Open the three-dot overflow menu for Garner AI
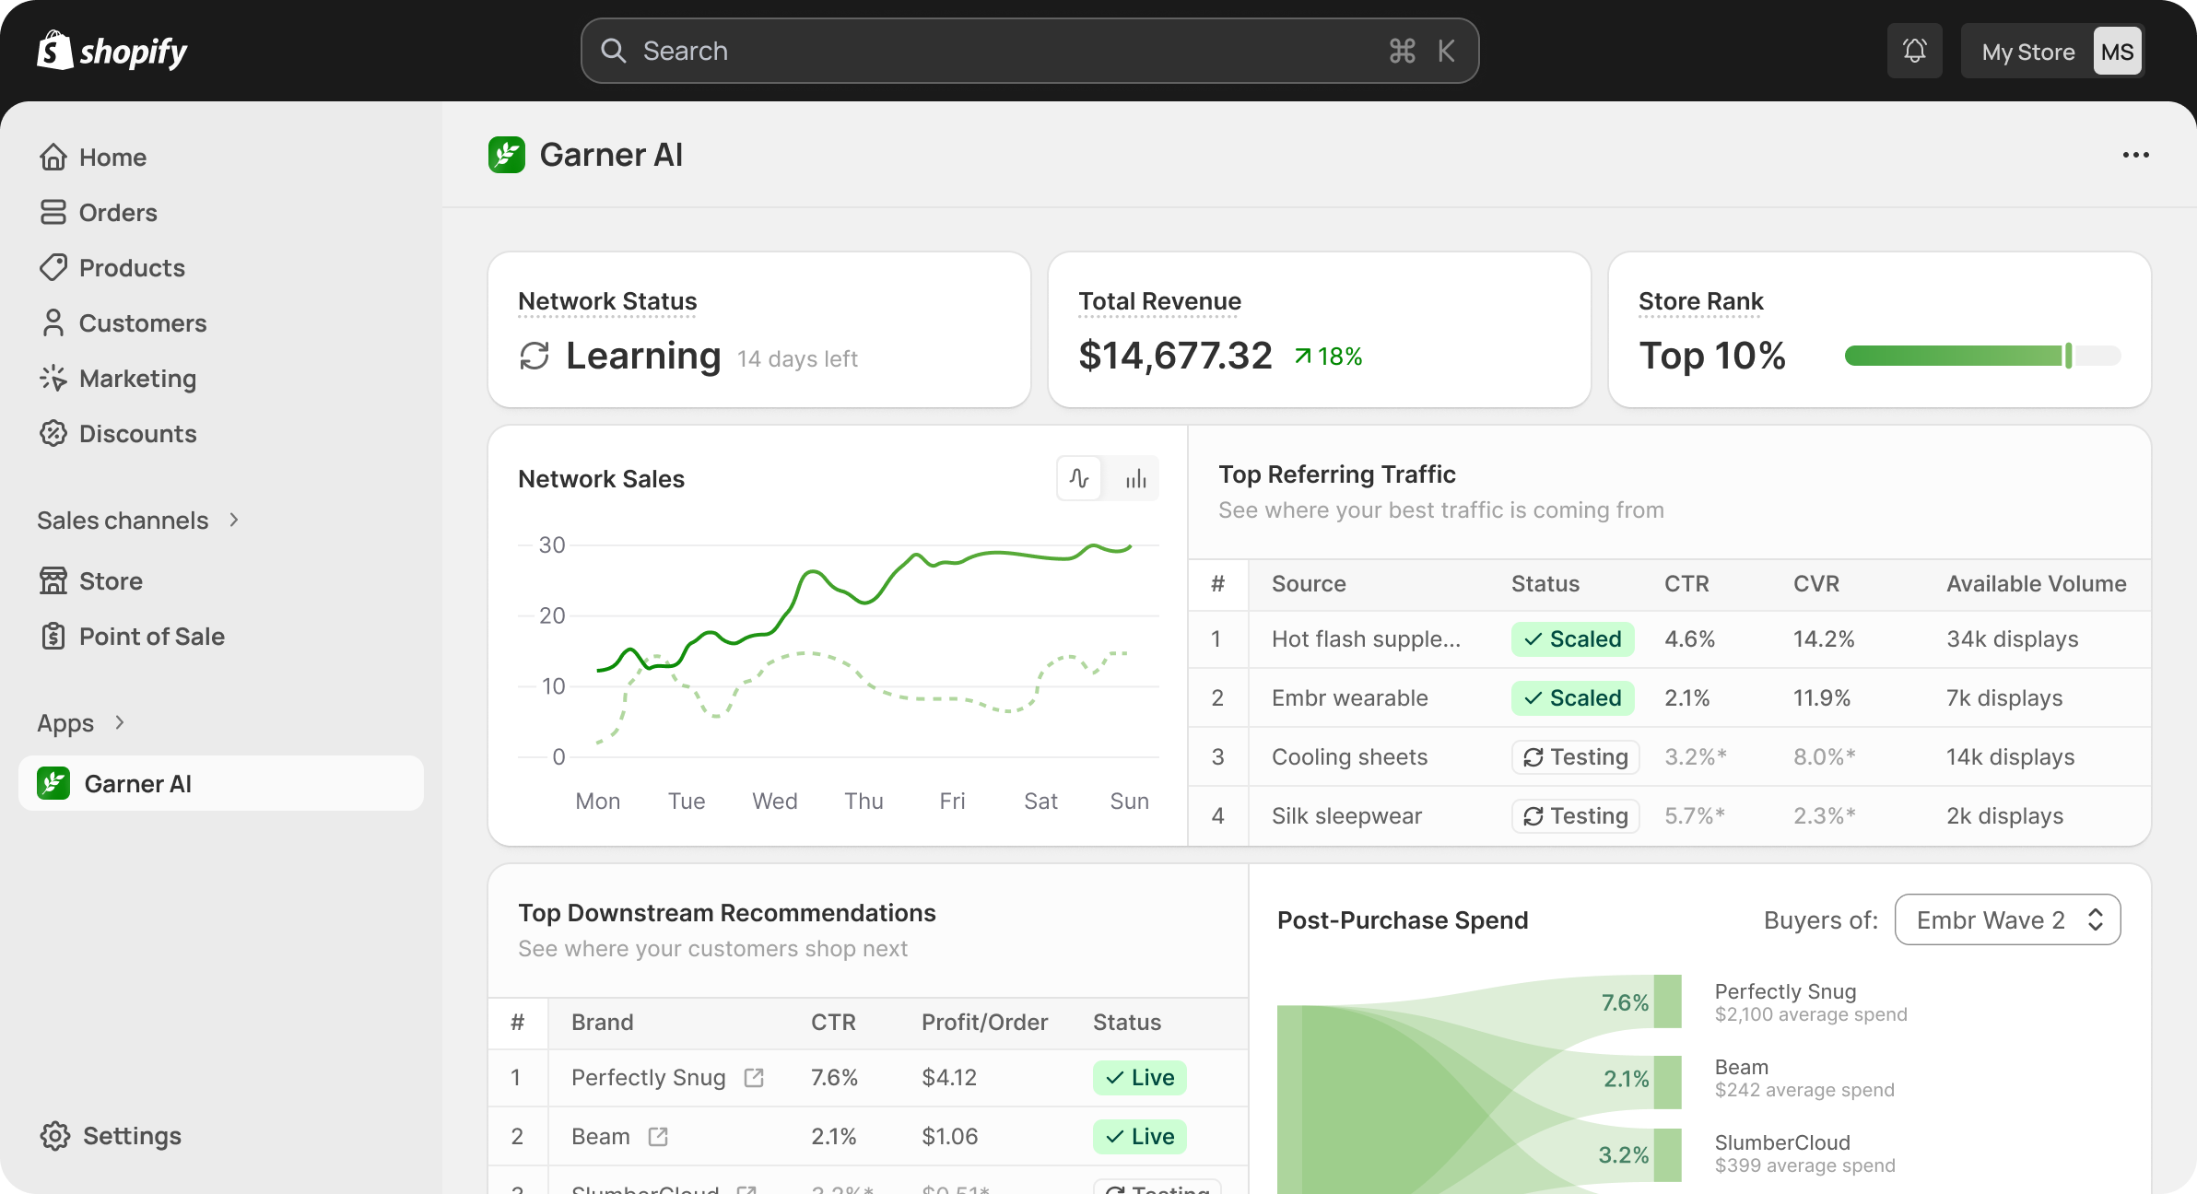2197x1194 pixels. tap(2136, 155)
